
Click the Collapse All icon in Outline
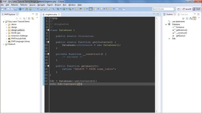[x=187, y=19]
